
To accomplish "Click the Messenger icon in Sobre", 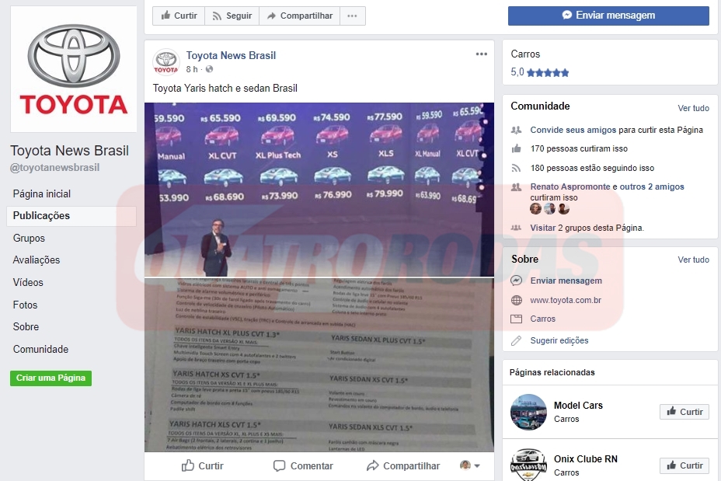I will pyautogui.click(x=517, y=281).
